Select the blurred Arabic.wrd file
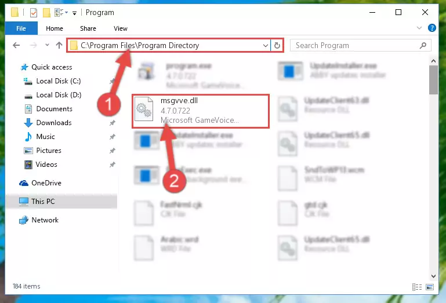 click(166, 247)
